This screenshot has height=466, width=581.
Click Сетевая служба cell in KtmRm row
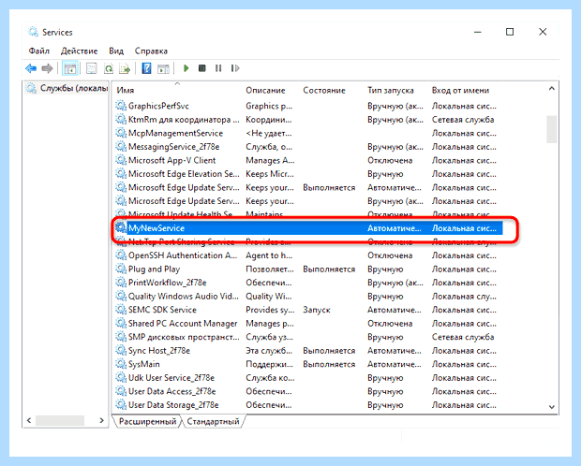[463, 120]
